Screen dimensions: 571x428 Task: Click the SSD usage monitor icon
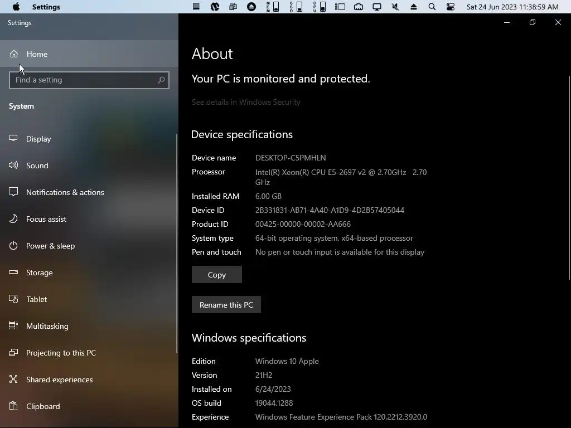coord(296,7)
